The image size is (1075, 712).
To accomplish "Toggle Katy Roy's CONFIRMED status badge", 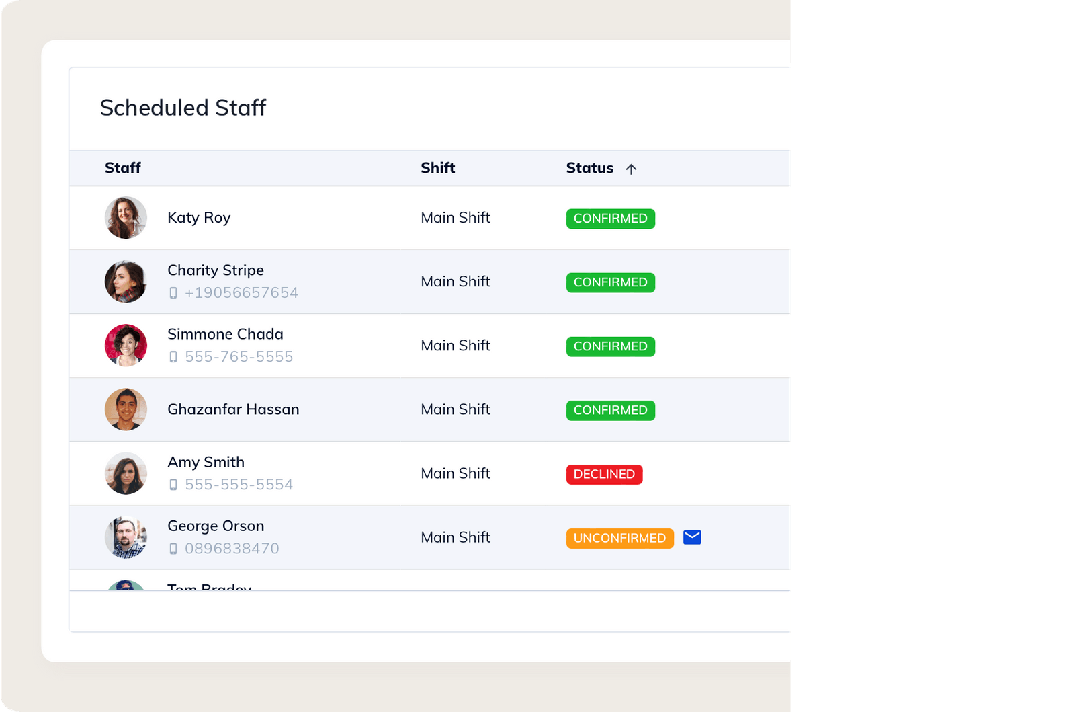I will [610, 219].
